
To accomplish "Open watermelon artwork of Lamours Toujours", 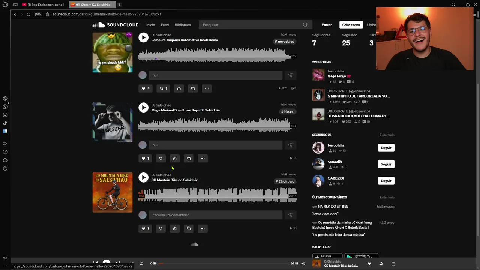I will (x=112, y=52).
